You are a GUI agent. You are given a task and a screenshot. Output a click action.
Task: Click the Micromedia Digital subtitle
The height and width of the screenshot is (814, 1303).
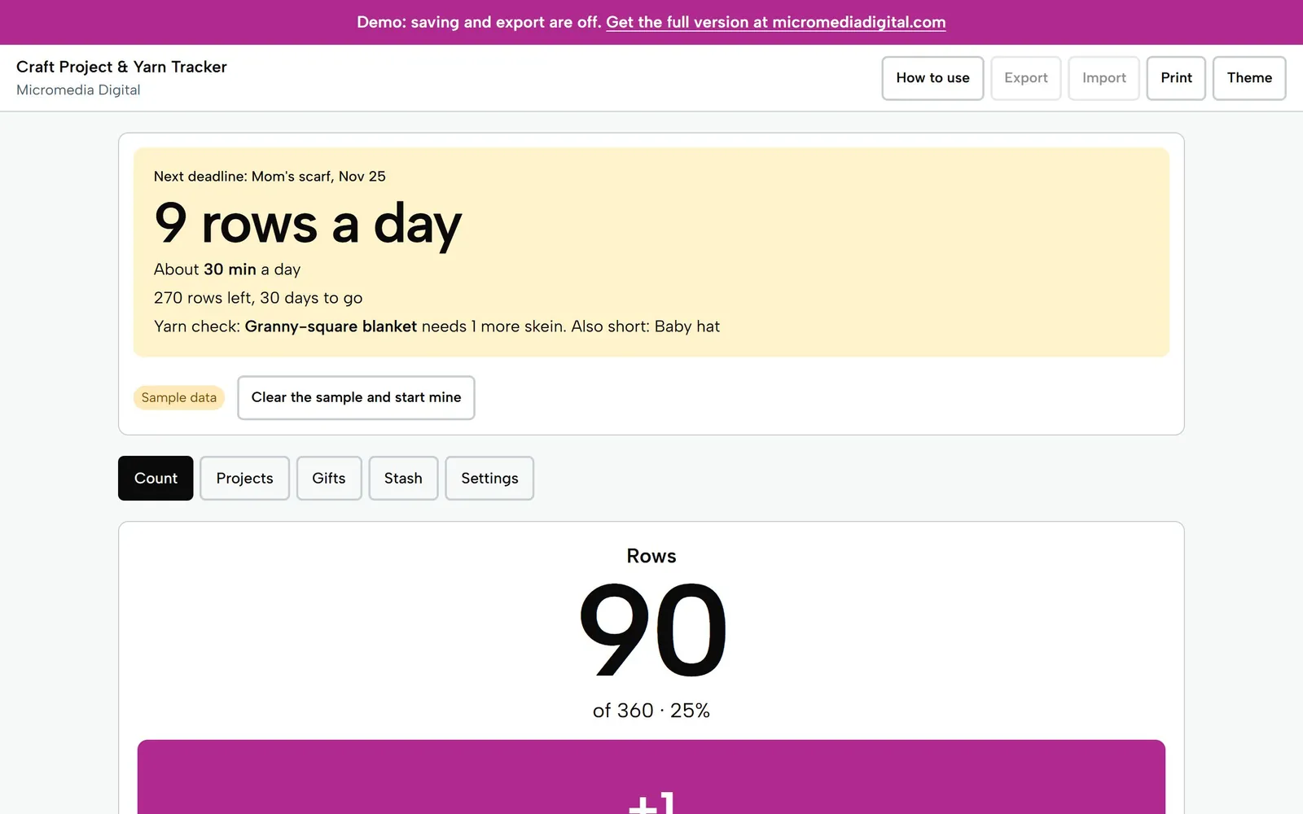click(78, 90)
